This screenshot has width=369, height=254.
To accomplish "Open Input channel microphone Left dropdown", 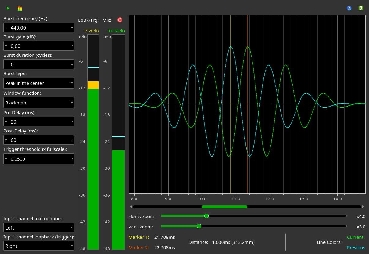I will coord(39,227).
